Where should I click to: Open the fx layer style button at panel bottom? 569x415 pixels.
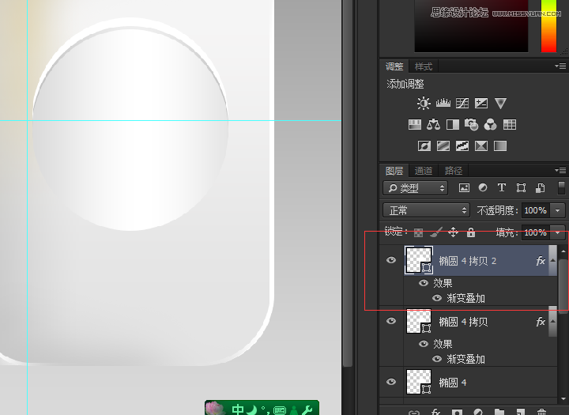tap(435, 412)
